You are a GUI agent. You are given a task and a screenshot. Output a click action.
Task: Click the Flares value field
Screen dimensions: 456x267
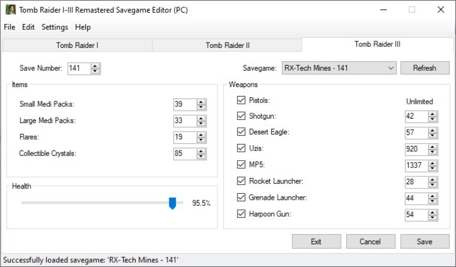tap(185, 137)
